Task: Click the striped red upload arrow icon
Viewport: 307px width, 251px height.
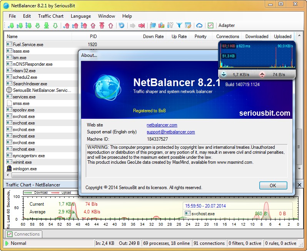Action: [x=93, y=25]
